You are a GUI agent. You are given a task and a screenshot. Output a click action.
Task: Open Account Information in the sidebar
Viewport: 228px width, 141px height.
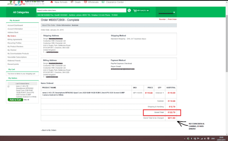[x=15, y=29]
